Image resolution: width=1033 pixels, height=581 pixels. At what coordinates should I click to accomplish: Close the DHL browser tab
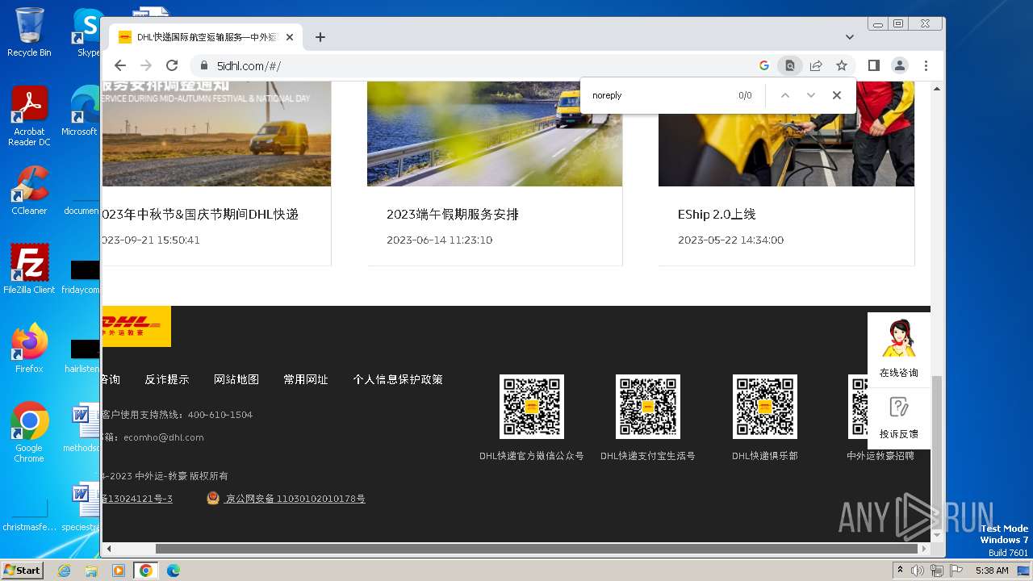pos(290,37)
